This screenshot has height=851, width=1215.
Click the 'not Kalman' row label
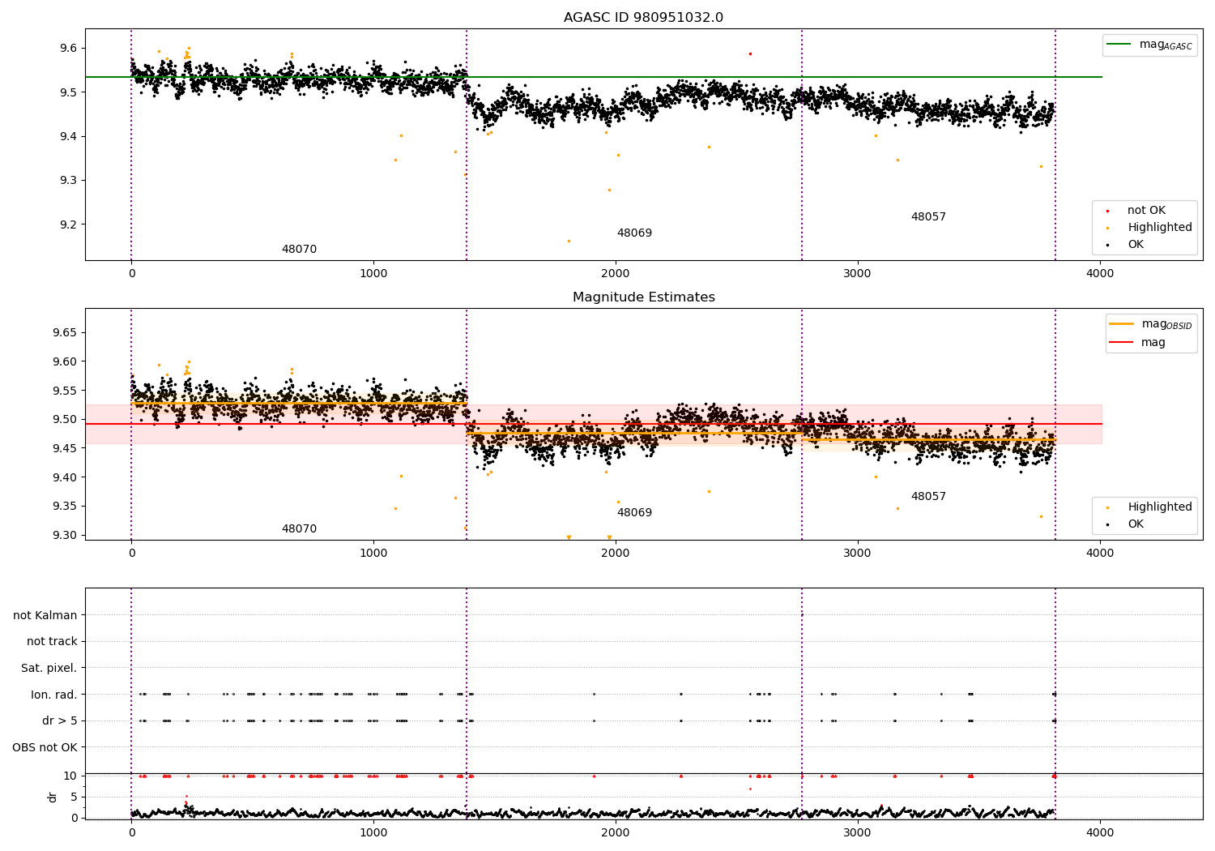tap(45, 615)
